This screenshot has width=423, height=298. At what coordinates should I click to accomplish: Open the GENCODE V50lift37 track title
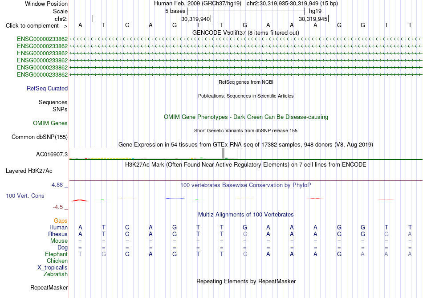[x=245, y=33]
